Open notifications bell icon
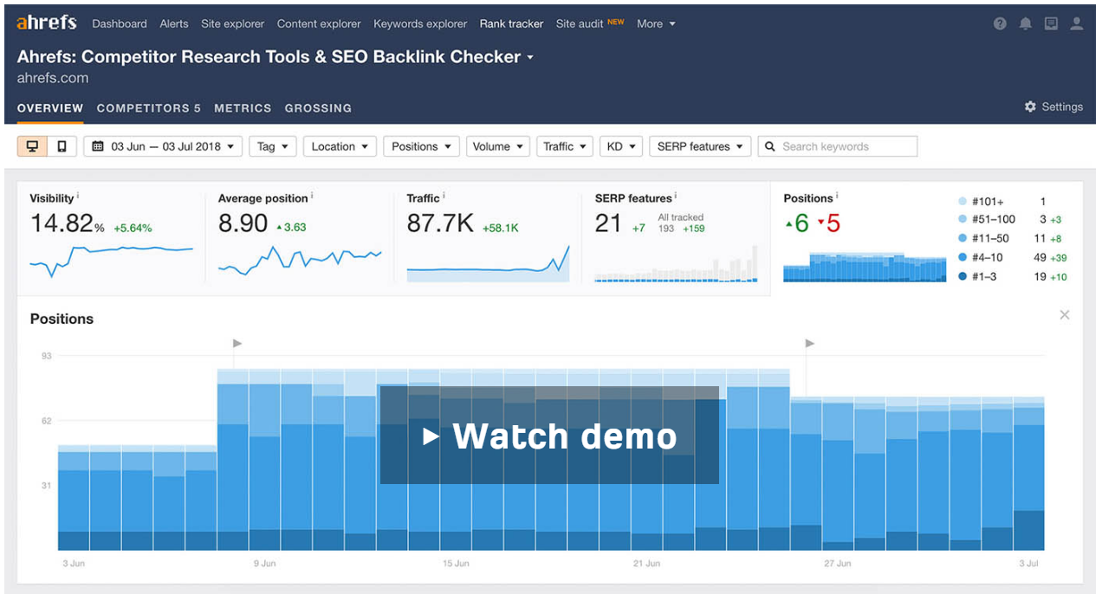 pos(1026,24)
